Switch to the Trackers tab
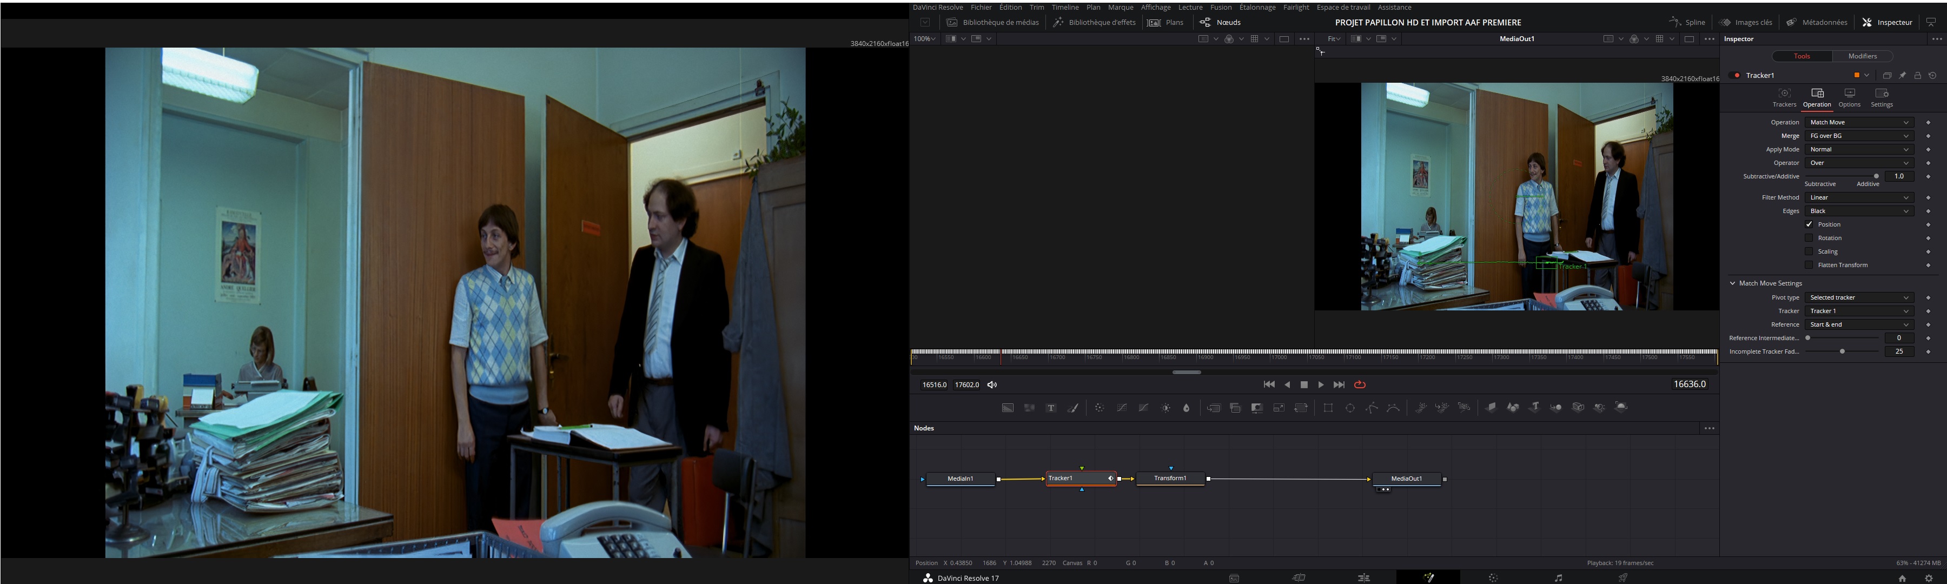Screen dimensions: 1947x584 tap(1784, 97)
